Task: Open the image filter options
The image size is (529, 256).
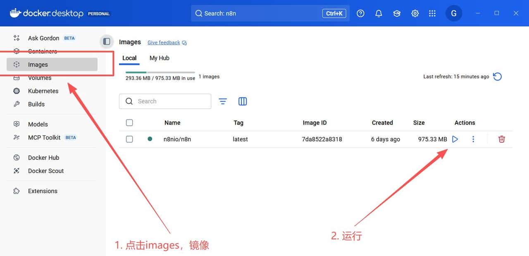Action: (223, 101)
